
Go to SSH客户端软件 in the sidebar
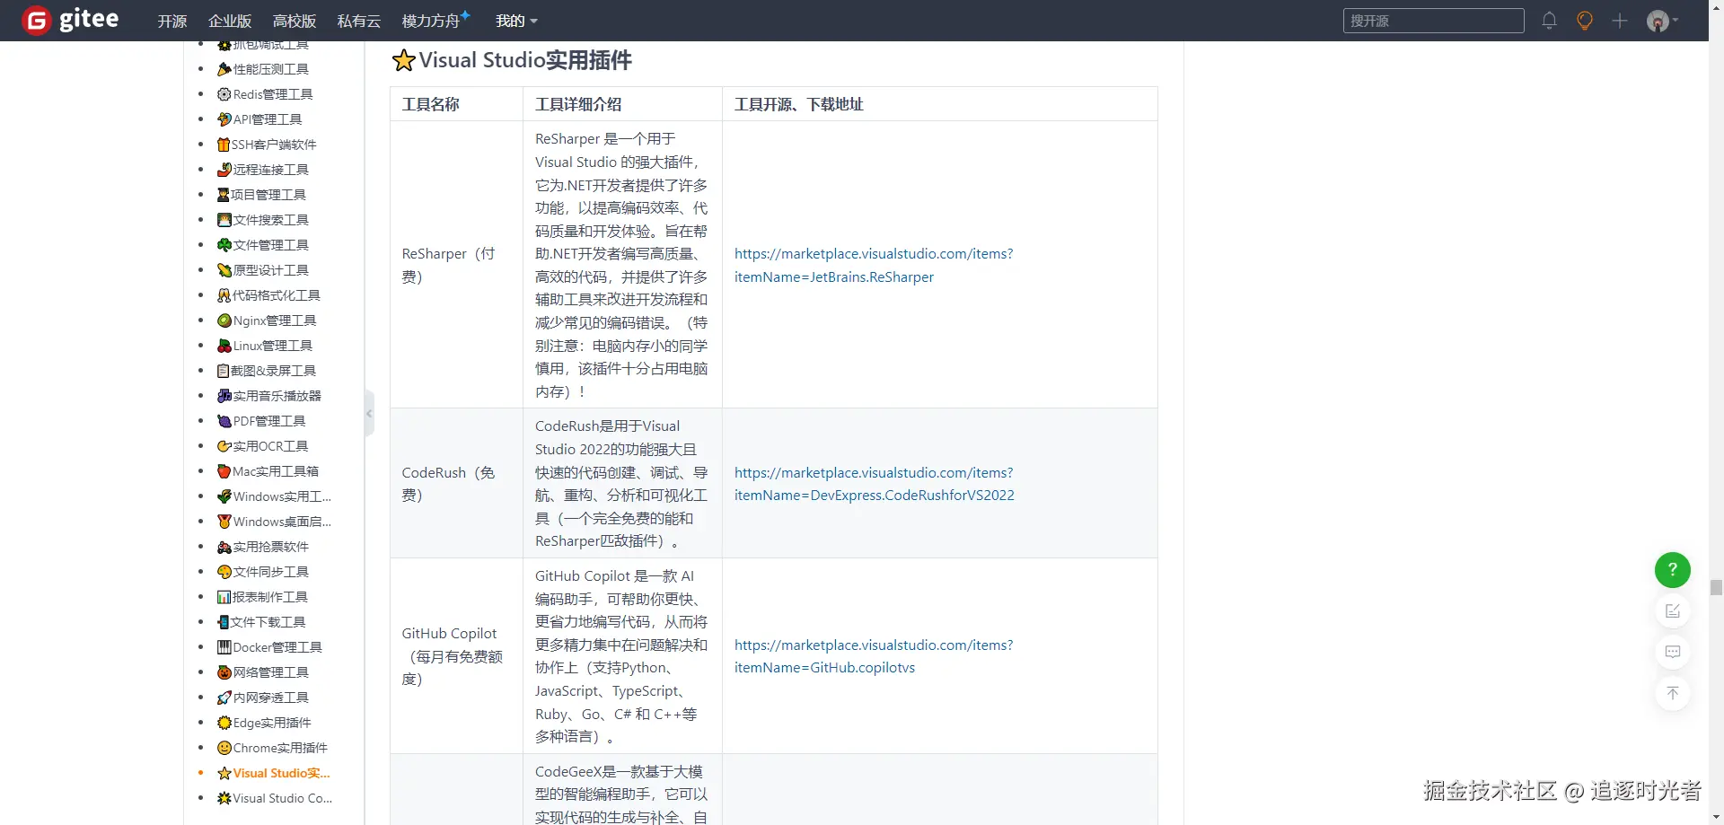[x=267, y=145]
